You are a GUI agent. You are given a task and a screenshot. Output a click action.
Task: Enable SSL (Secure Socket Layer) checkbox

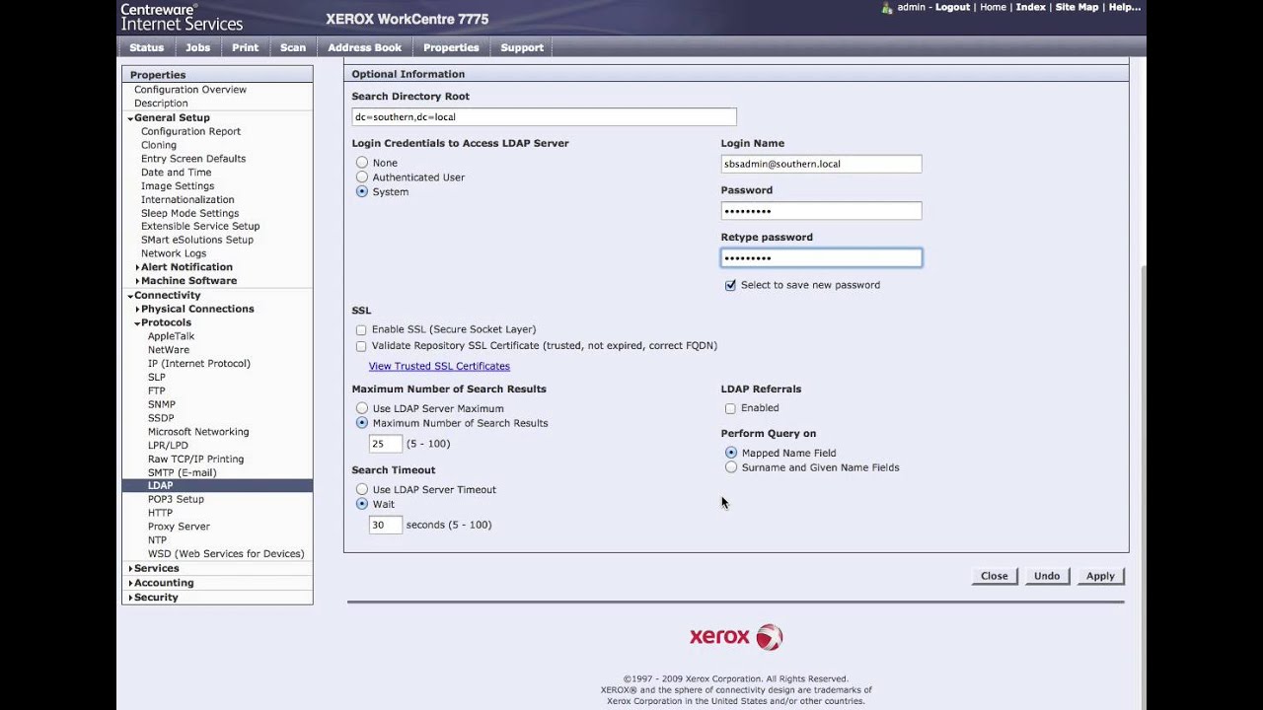pos(361,330)
